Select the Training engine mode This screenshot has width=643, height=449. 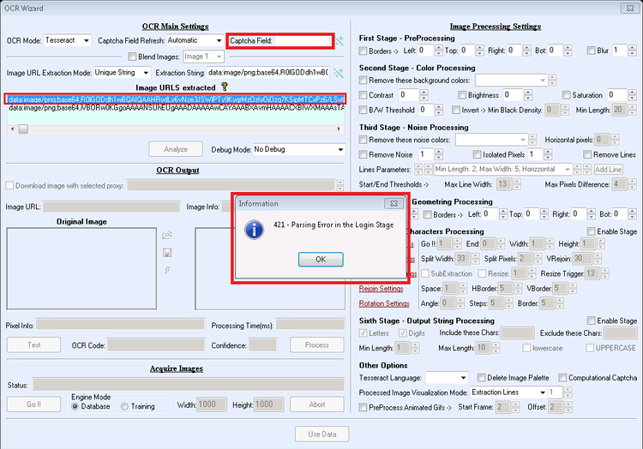coord(124,407)
